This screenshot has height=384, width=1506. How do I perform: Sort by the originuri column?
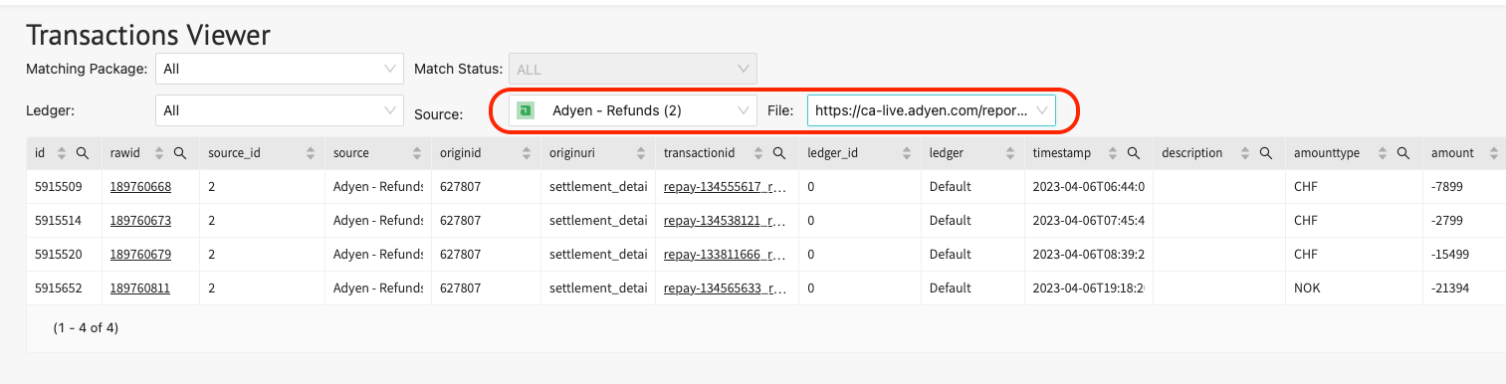tap(641, 153)
